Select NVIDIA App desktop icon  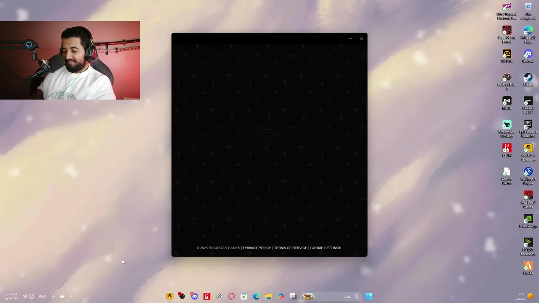pyautogui.click(x=528, y=221)
